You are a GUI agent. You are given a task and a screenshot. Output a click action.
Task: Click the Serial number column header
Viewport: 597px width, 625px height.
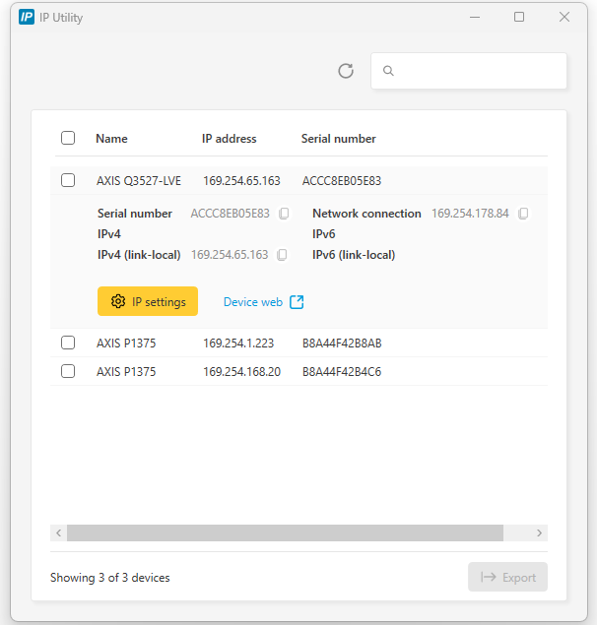pyautogui.click(x=339, y=139)
